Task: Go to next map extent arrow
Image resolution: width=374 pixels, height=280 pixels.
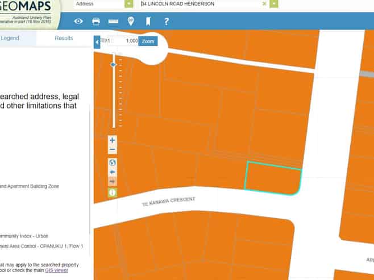Action: pos(113,182)
